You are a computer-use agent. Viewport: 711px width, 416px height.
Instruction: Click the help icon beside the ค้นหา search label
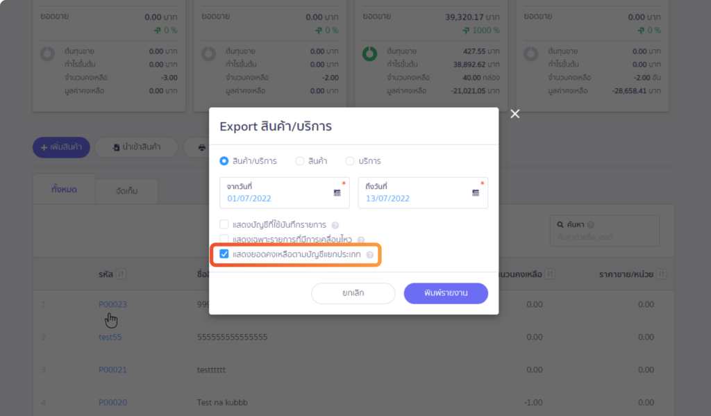pyautogui.click(x=590, y=224)
